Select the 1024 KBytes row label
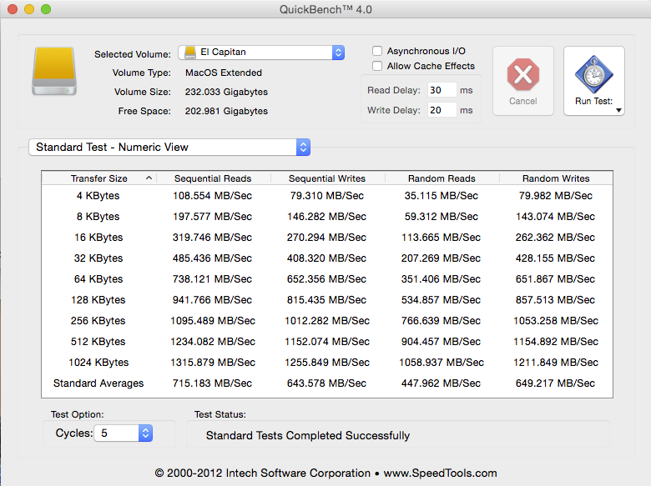Viewport: 651px width, 486px height. tap(98, 363)
